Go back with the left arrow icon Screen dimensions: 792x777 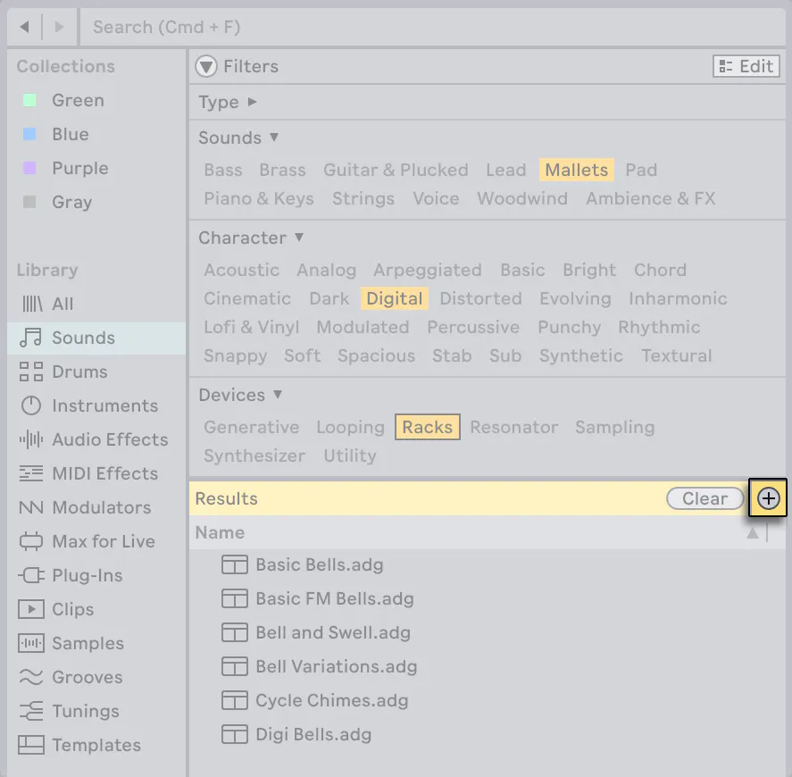tap(24, 26)
